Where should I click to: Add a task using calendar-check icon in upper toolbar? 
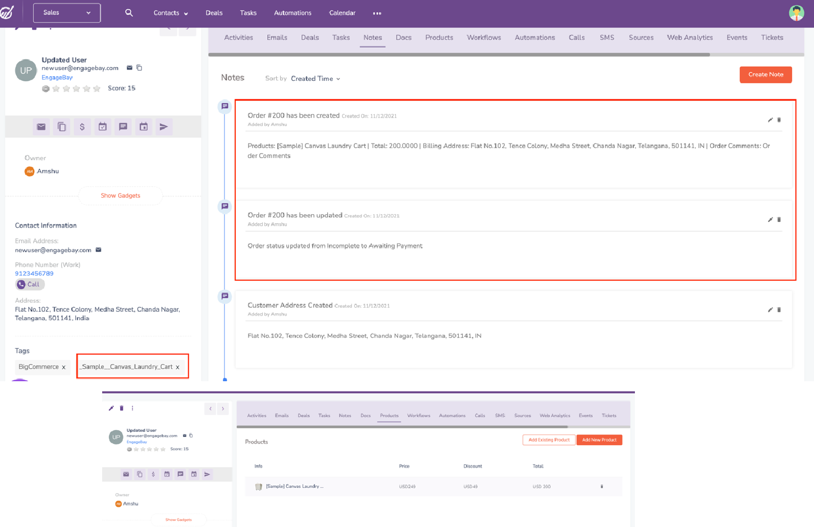click(x=103, y=127)
